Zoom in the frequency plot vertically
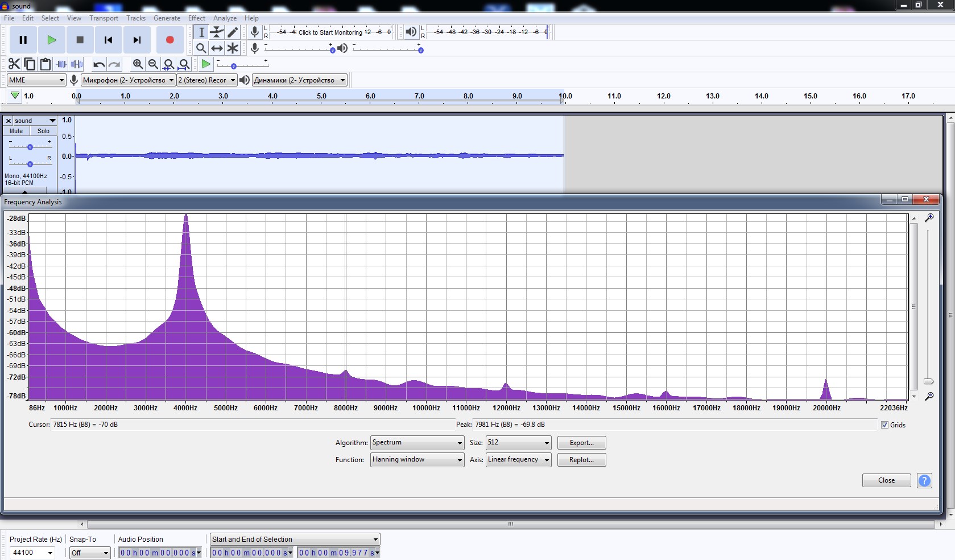The image size is (955, 560). (x=929, y=218)
